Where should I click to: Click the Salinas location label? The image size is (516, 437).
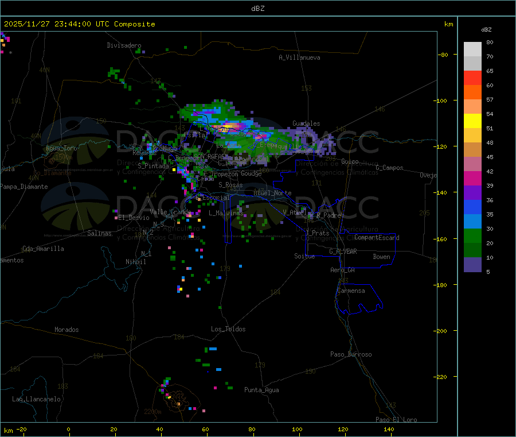click(99, 233)
